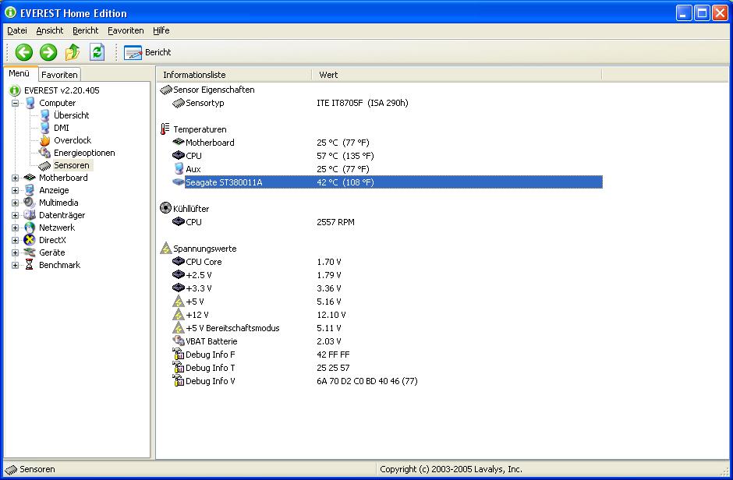Switch to the Favoriten tab
The height and width of the screenshot is (480, 733).
pos(59,75)
